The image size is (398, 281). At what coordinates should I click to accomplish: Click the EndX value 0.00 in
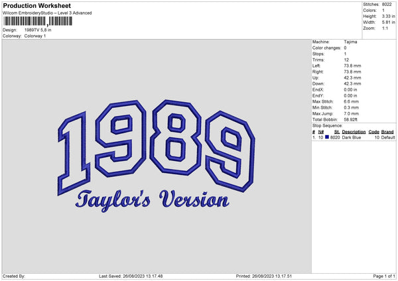[x=350, y=89]
